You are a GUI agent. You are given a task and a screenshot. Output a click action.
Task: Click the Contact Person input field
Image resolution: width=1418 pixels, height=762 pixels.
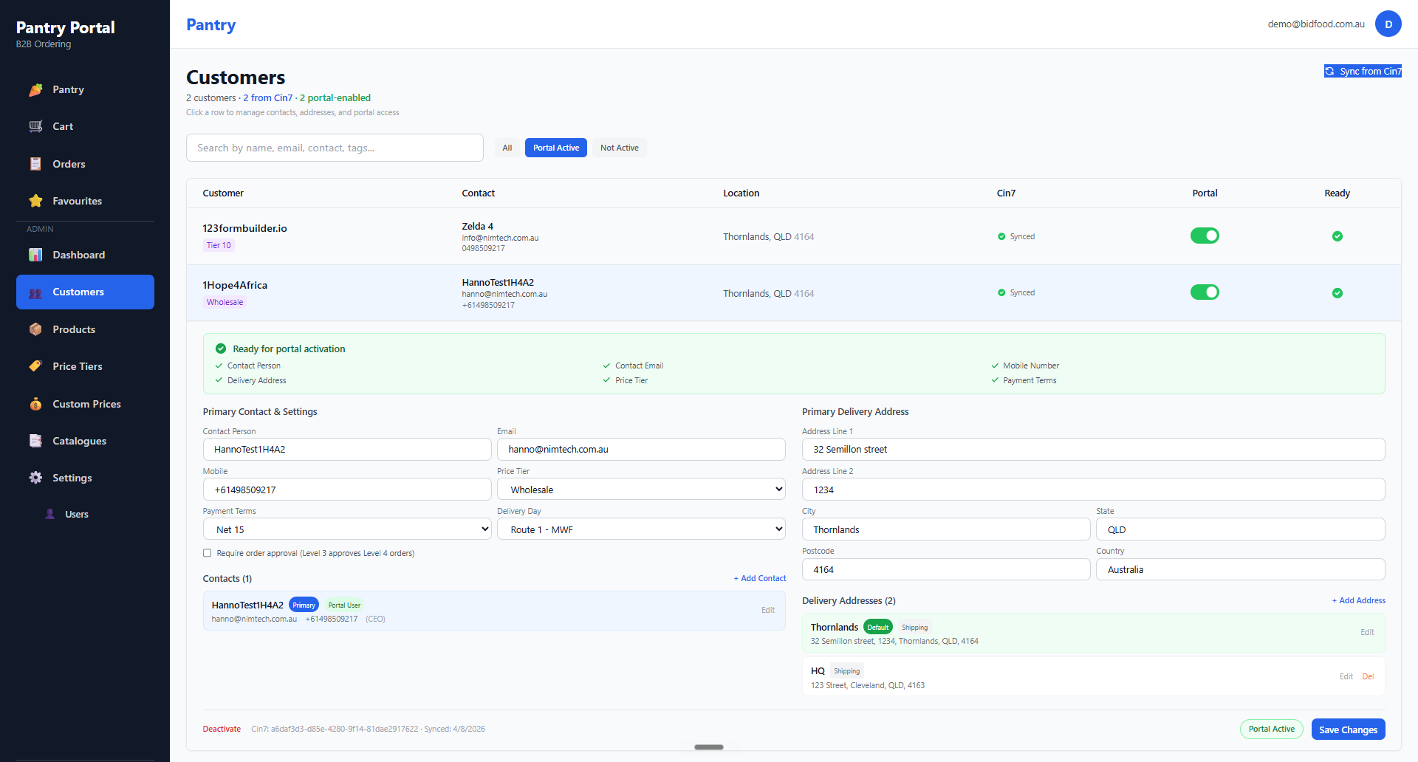tap(347, 449)
